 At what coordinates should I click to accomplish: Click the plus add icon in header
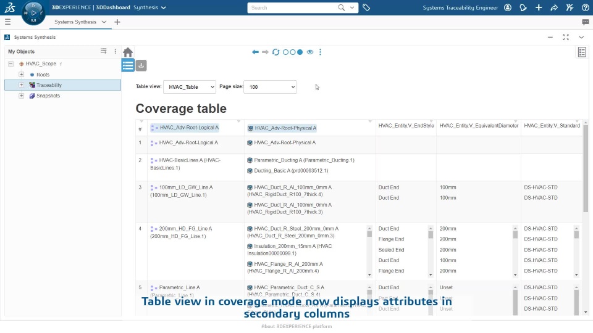pyautogui.click(x=539, y=7)
